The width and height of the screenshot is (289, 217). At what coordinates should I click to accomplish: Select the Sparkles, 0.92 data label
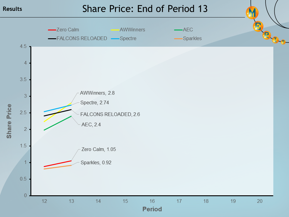click(x=96, y=162)
